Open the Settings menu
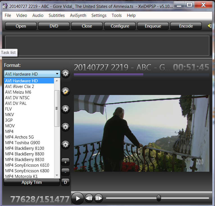The height and width of the screenshot is (206, 215). pyautogui.click(x=99, y=15)
